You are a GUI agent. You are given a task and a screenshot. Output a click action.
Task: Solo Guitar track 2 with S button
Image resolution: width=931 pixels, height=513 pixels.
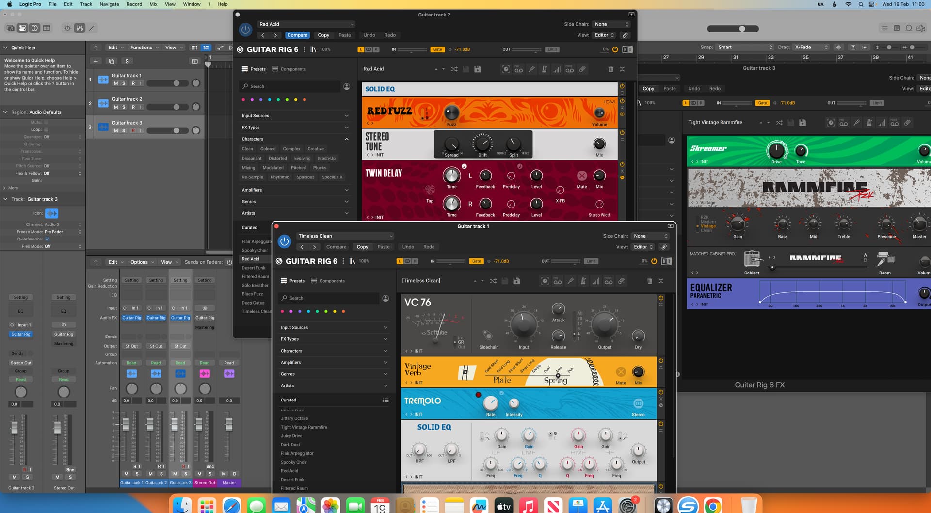(124, 107)
